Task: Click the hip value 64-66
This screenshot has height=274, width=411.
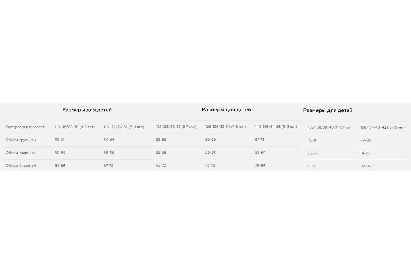Action: tap(60, 166)
